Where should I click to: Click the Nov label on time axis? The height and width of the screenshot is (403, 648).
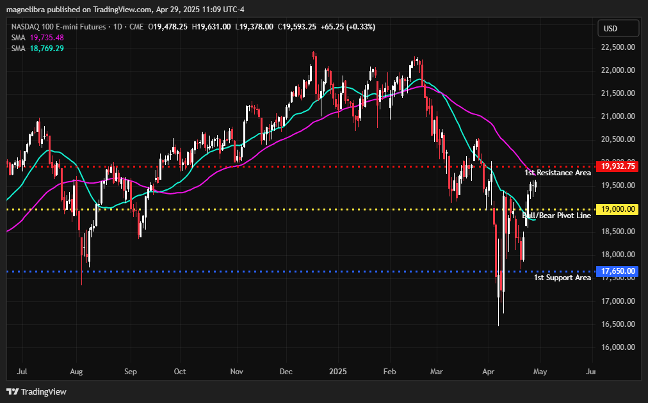point(236,372)
